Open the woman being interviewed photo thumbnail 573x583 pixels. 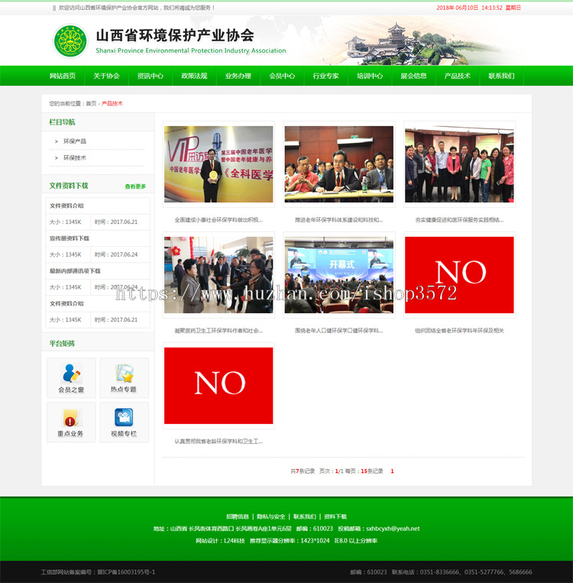click(219, 275)
